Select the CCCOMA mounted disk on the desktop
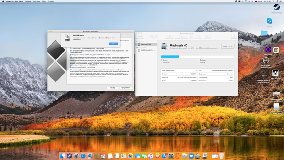 click(277, 107)
